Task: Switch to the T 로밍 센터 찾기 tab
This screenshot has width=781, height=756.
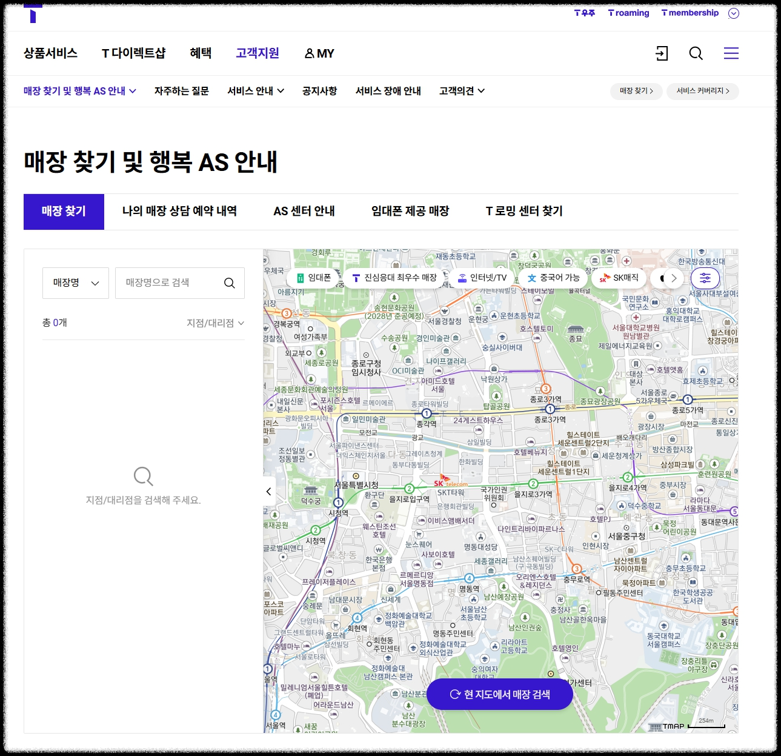Action: tap(524, 211)
